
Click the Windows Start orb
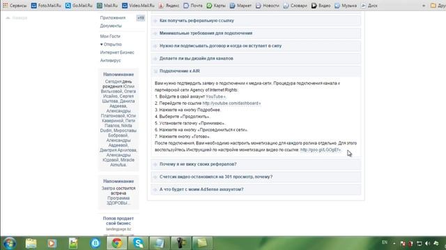(9, 243)
